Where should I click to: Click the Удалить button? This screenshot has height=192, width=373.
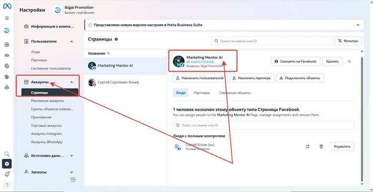coord(332,61)
